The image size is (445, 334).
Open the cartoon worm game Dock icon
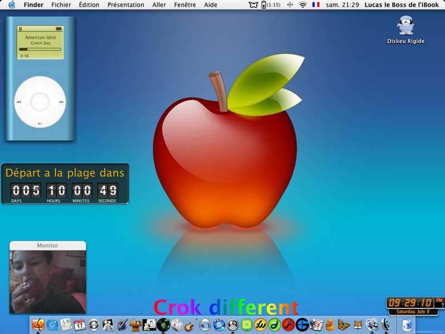(x=316, y=325)
